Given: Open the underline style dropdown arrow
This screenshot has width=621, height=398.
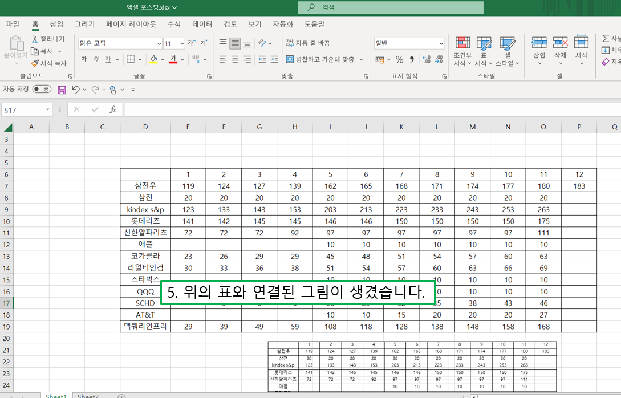Looking at the screenshot, I should pyautogui.click(x=117, y=60).
